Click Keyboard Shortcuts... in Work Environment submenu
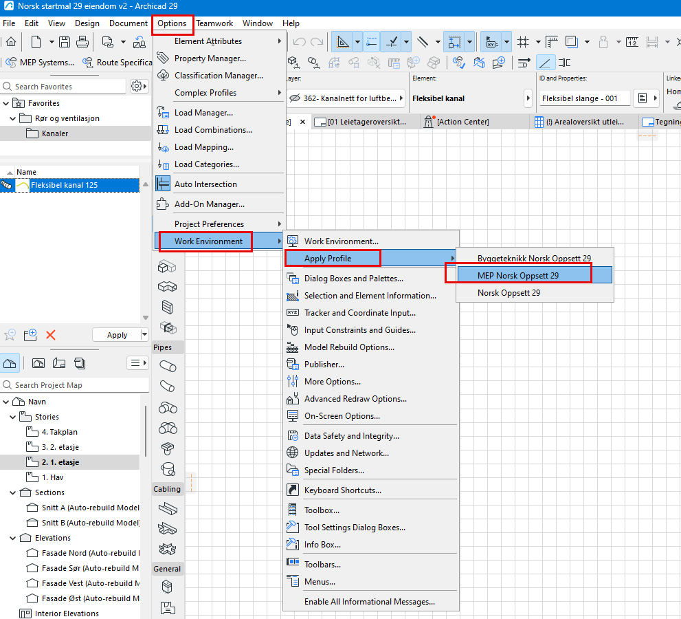The image size is (681, 619). [x=342, y=490]
